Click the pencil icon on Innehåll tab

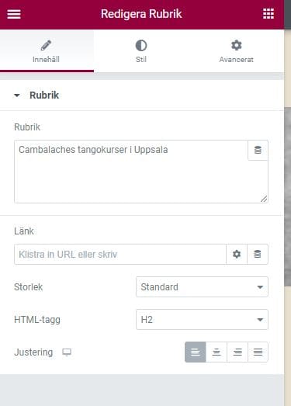[46, 46]
